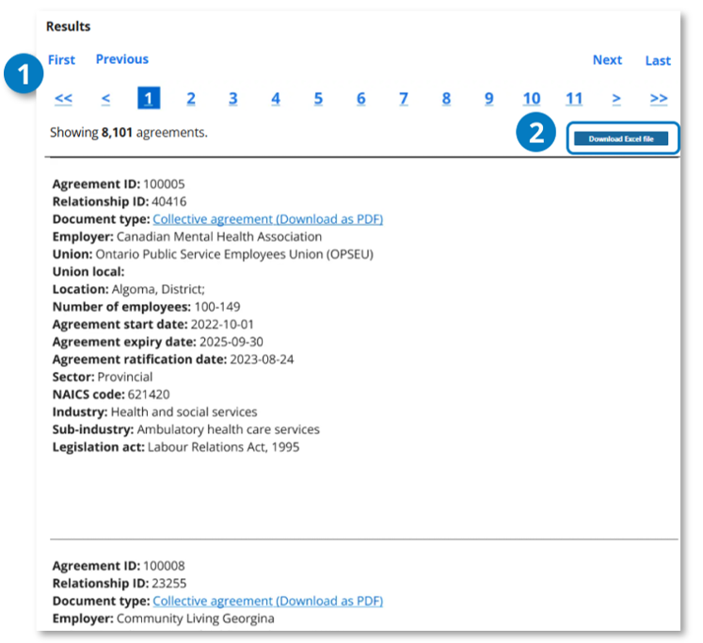
Task: Open results page 11
Action: tap(574, 98)
